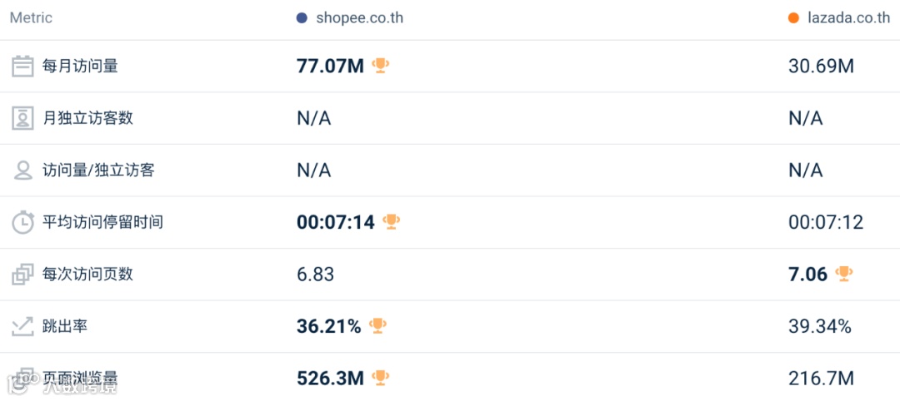Click the stacked pages icon beside 每次访问页数

click(23, 275)
